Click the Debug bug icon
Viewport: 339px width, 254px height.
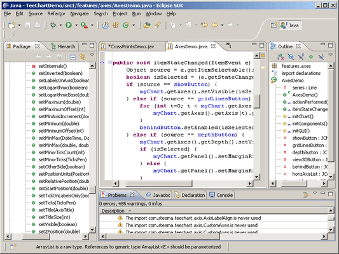click(x=53, y=25)
